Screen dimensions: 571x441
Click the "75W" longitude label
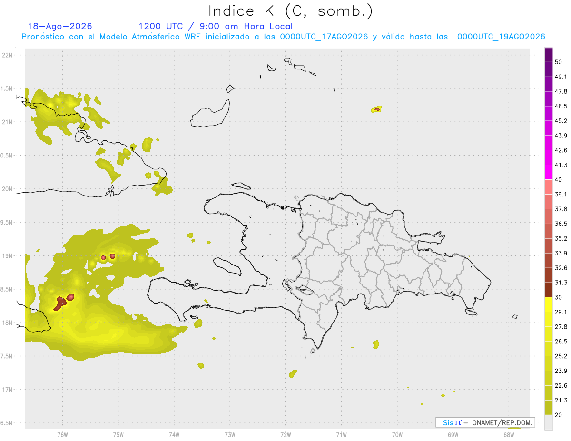tap(118, 435)
